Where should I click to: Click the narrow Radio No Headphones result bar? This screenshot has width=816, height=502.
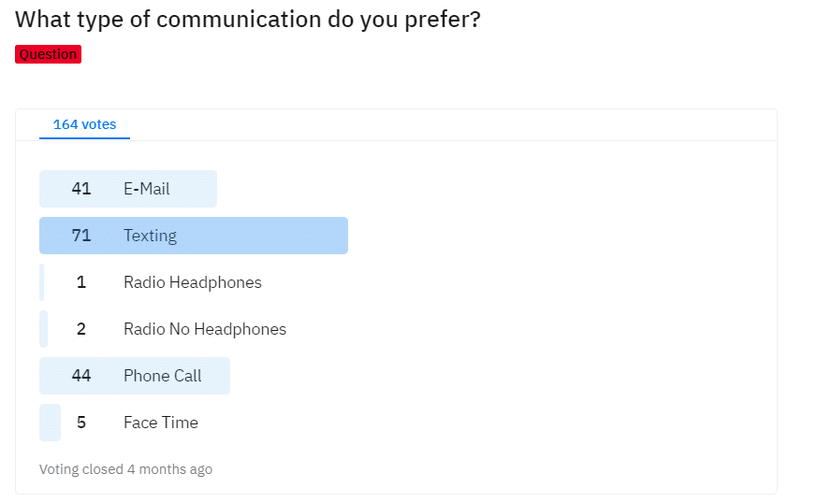[44, 329]
